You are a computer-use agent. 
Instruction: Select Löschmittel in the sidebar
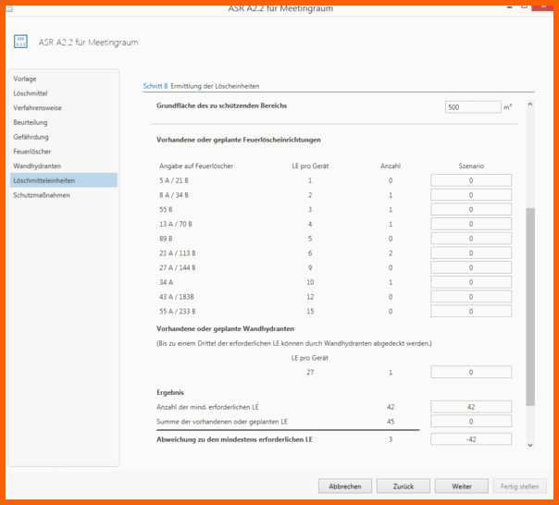31,93
